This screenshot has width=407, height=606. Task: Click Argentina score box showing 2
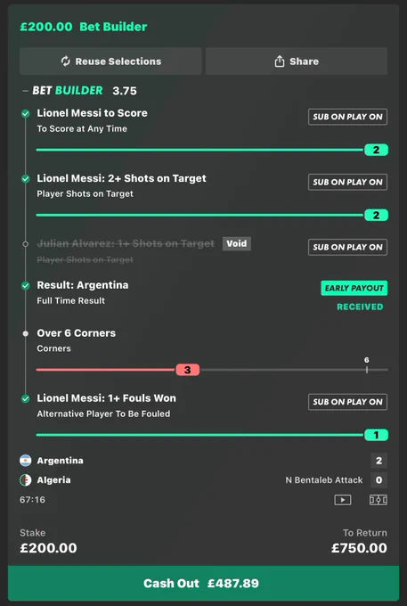pos(379,461)
